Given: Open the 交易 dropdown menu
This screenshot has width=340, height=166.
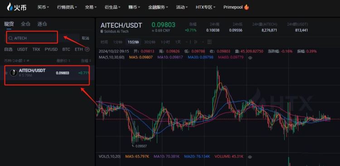Looking at the screenshot, I should 91,7.
